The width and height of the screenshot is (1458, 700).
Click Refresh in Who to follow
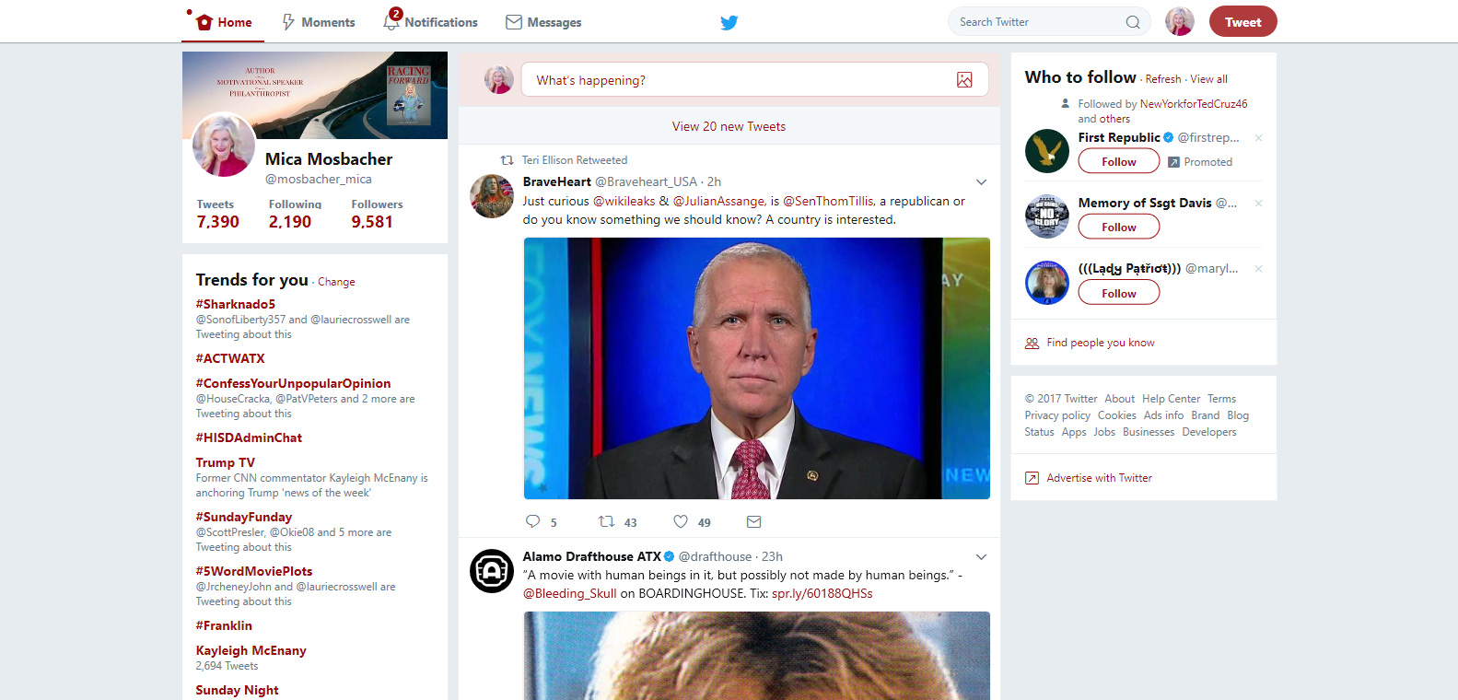pyautogui.click(x=1162, y=79)
